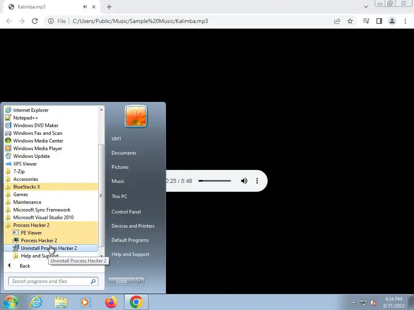
Task: Open File Explorer from the taskbar
Action: click(x=61, y=302)
